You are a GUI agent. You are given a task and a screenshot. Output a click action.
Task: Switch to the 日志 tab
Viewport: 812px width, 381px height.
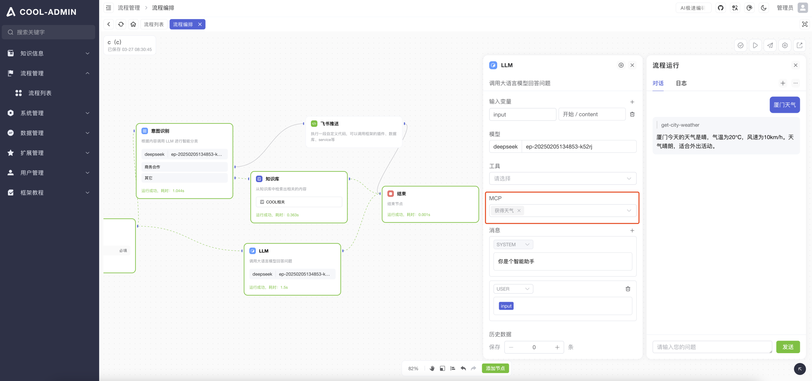(x=681, y=83)
